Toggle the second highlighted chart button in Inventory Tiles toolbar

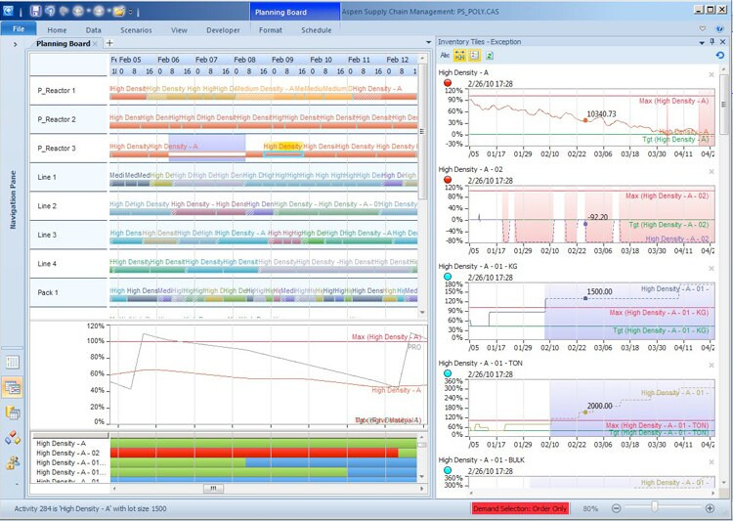coord(473,56)
